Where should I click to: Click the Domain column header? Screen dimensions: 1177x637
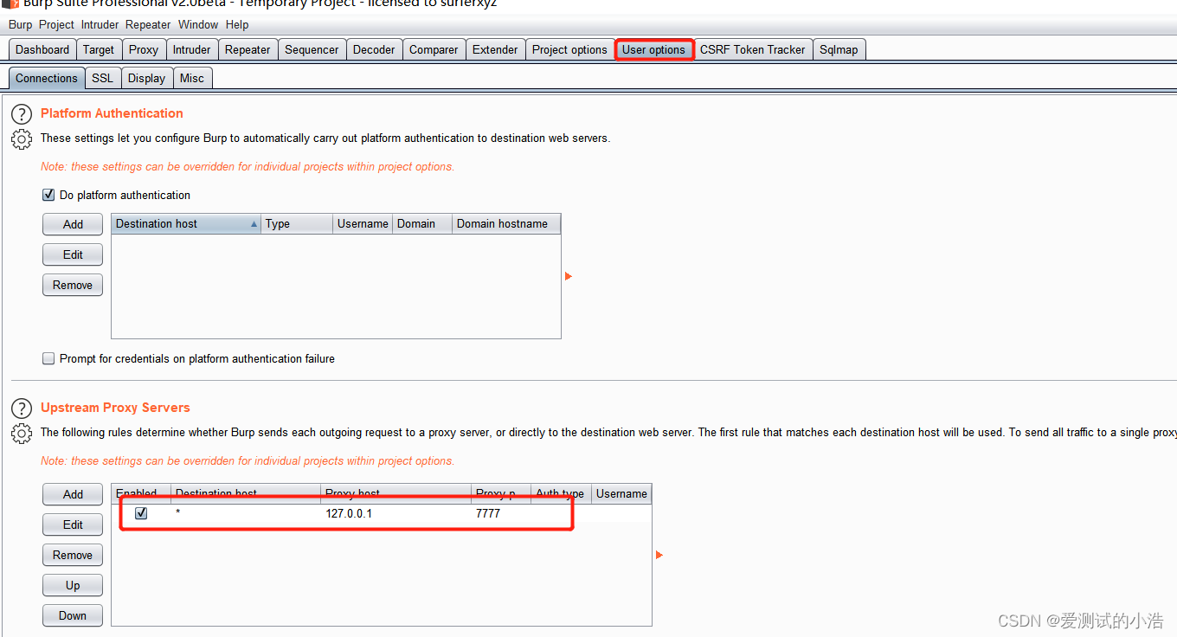click(x=422, y=223)
